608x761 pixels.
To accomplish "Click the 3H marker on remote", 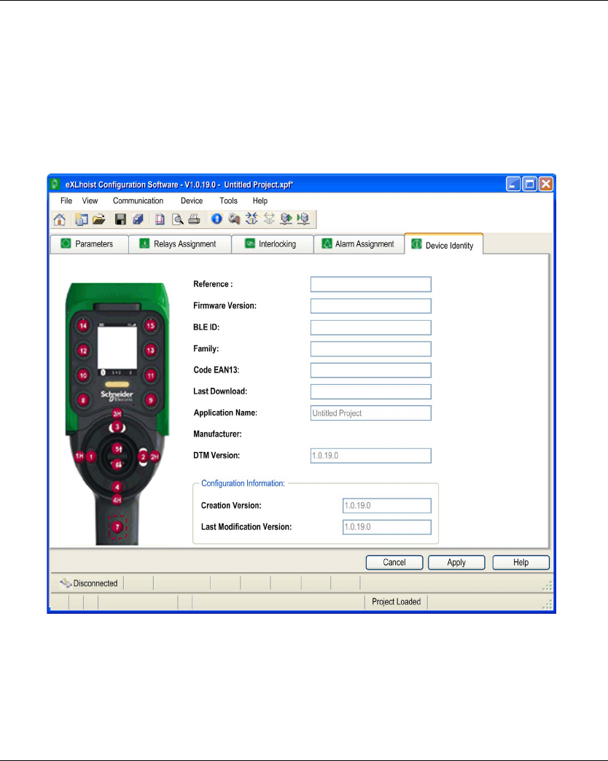I will click(117, 413).
